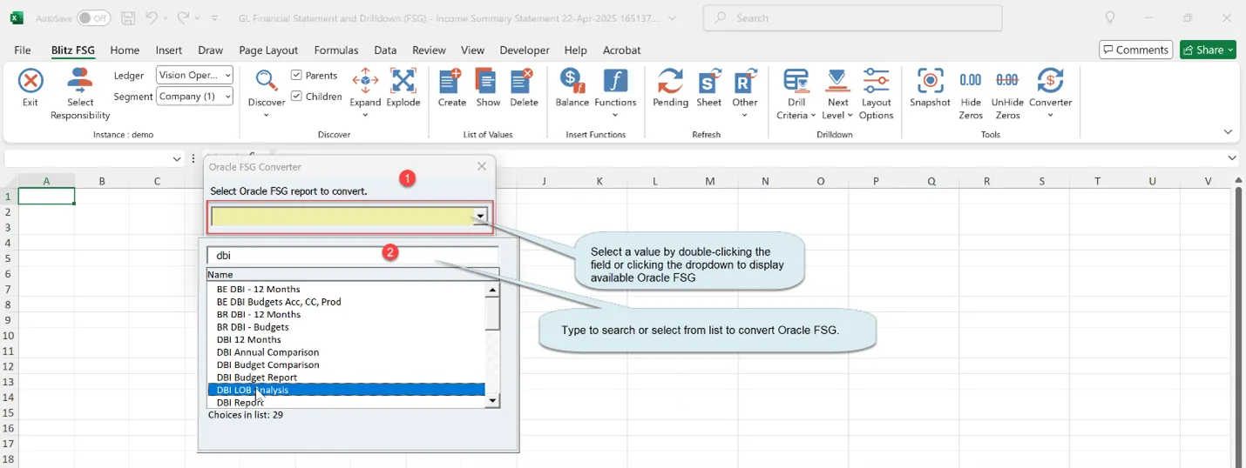Click the title bar Search box
Screen dimensions: 1246x468
click(852, 17)
